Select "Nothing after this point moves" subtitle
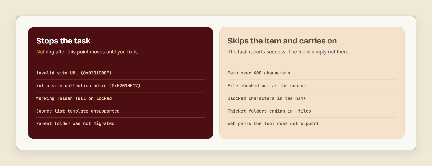The width and height of the screenshot is (432, 166). (x=87, y=52)
